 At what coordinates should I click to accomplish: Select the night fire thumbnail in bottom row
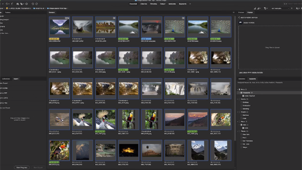(128, 150)
